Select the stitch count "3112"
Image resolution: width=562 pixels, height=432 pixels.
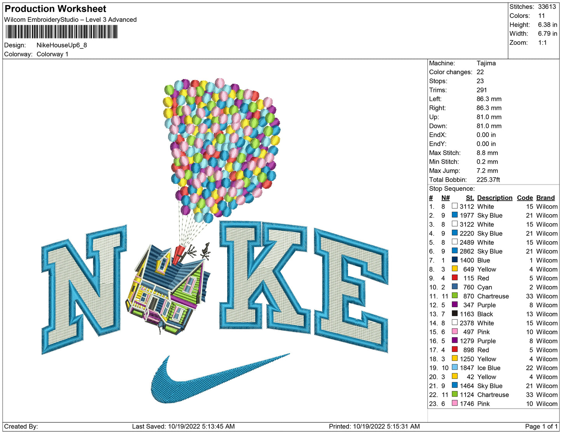click(x=467, y=207)
